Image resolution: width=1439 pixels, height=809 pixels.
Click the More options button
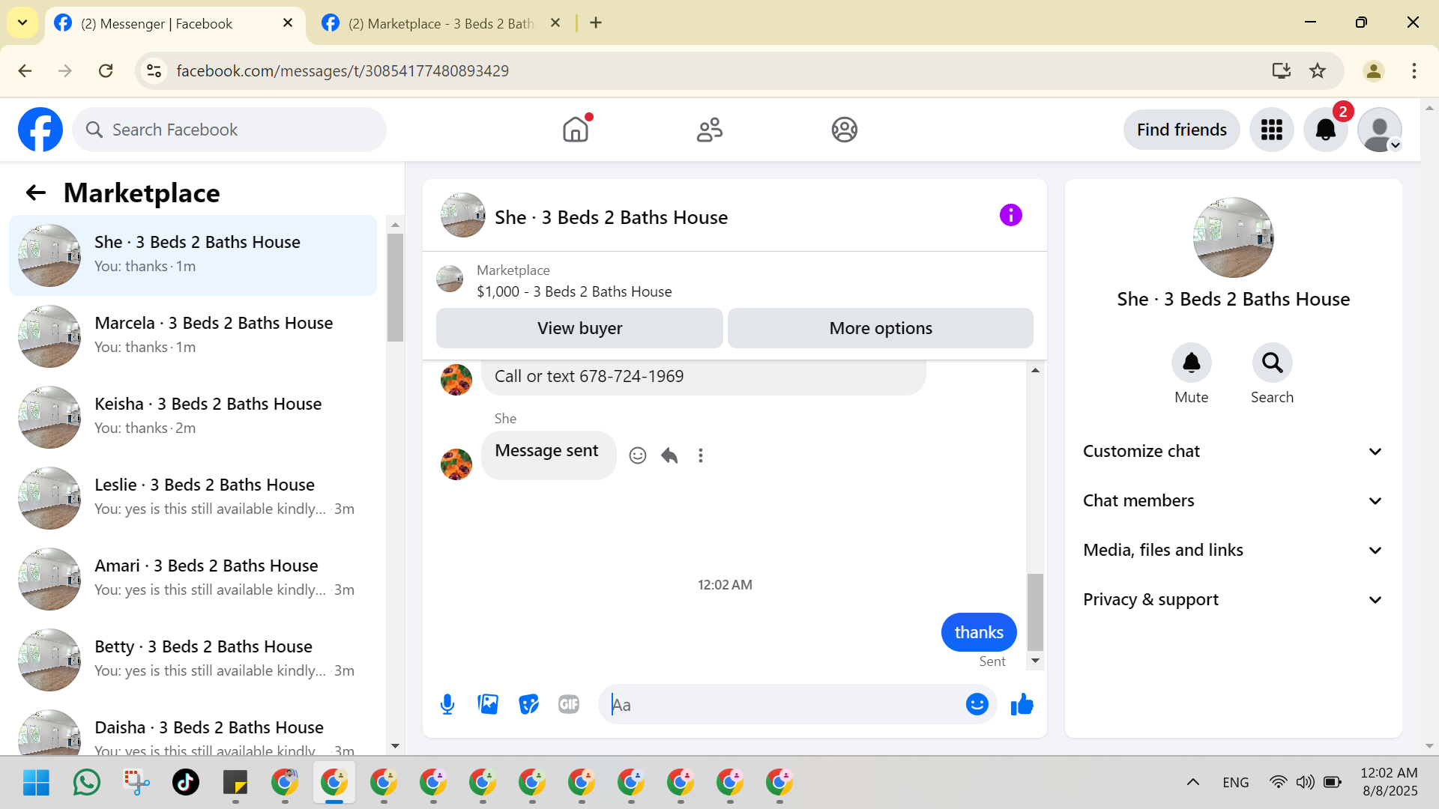click(x=880, y=328)
